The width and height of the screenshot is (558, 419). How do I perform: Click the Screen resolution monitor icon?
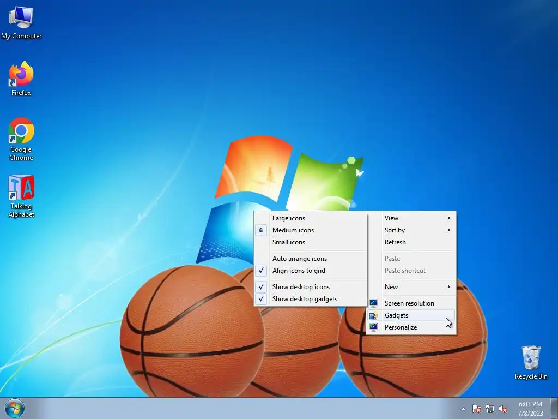373,303
